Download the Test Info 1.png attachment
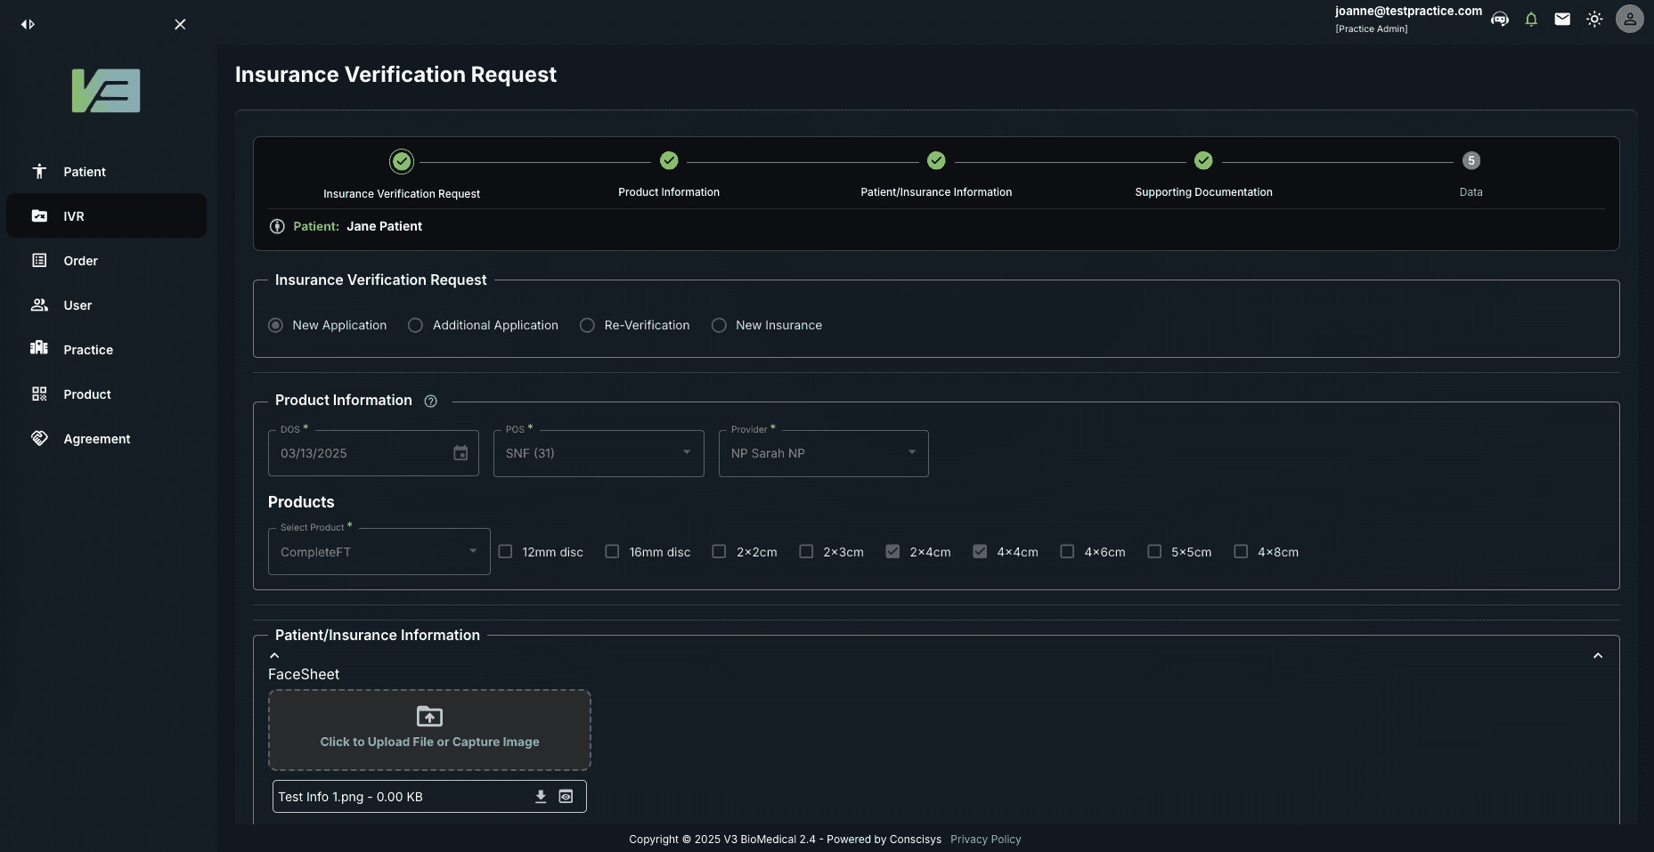The height and width of the screenshot is (852, 1654). point(540,796)
